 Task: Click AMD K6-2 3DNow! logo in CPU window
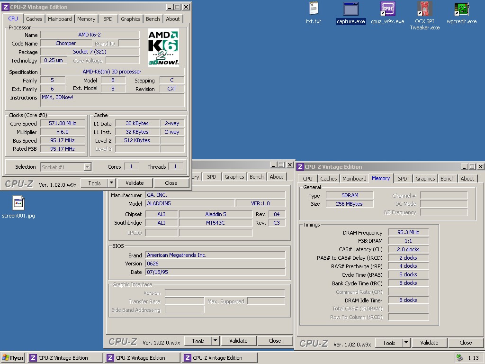[163, 47]
